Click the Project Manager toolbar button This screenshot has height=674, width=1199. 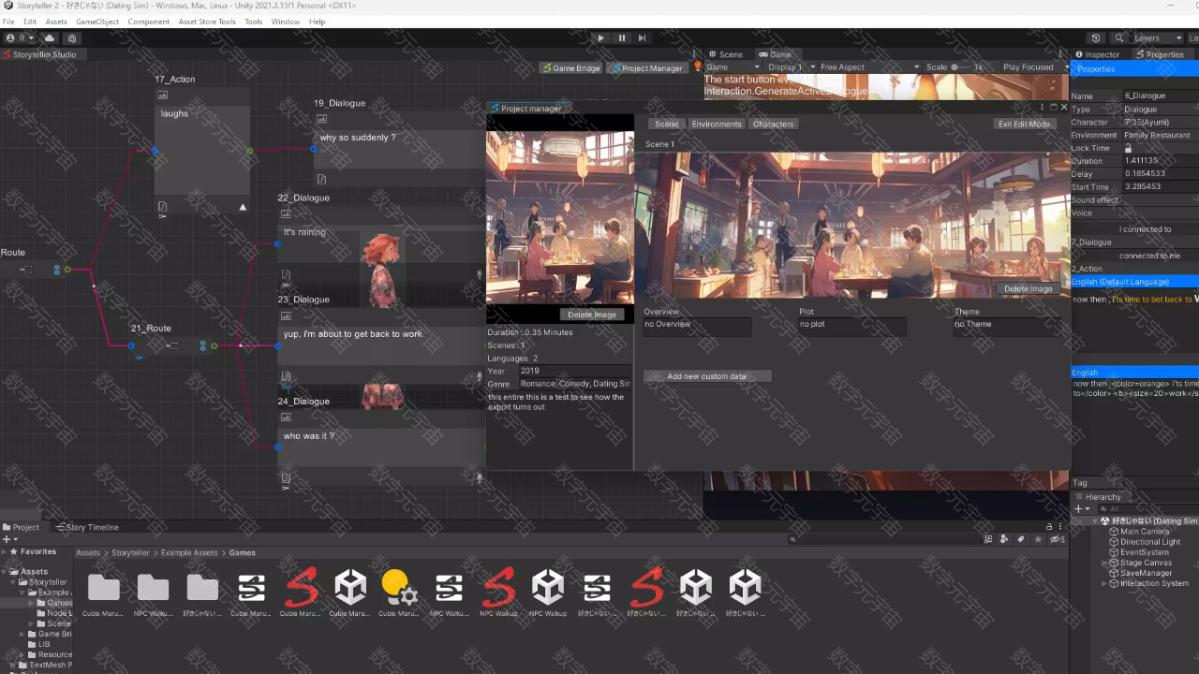pyautogui.click(x=647, y=67)
